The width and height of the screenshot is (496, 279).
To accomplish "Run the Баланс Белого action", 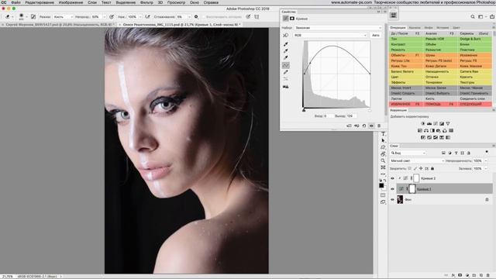I will (x=406, y=71).
